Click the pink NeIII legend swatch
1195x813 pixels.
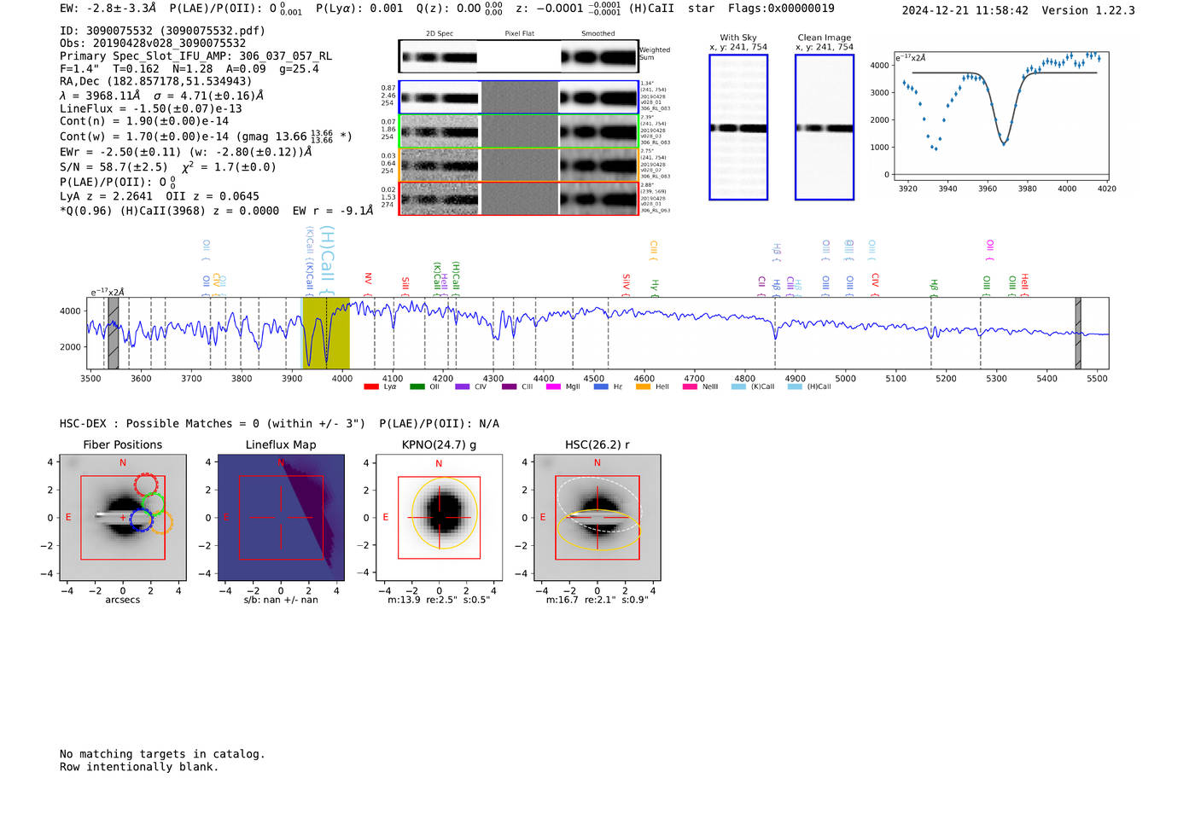(690, 386)
